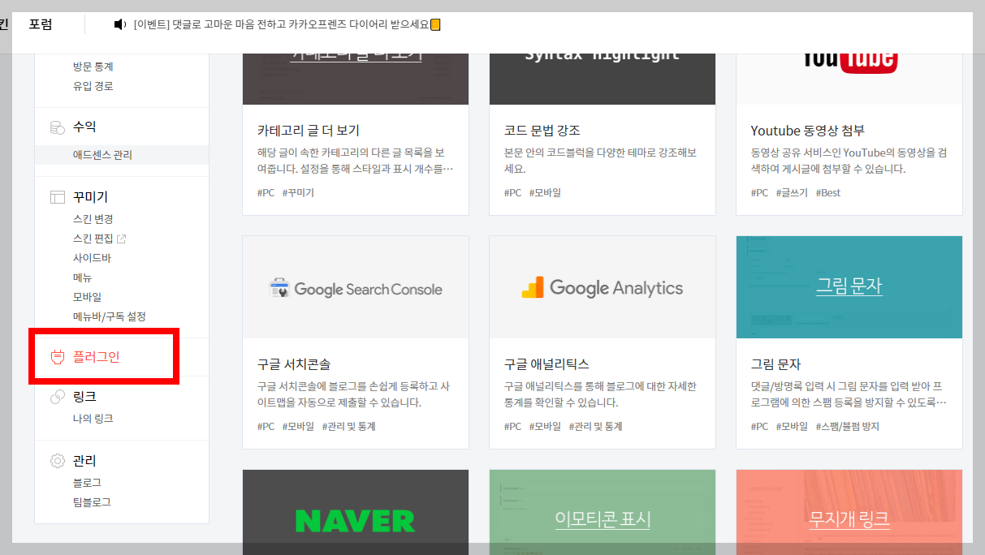Open 유입 경로 in the sidebar
985x555 pixels.
pos(93,86)
